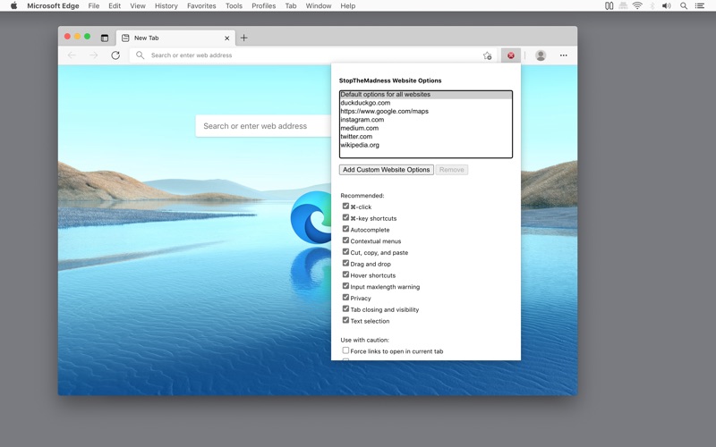Open the Favorites menu
This screenshot has height=447, width=716.
201,6
